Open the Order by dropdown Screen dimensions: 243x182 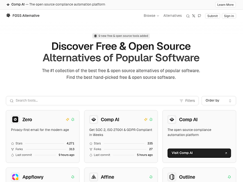pos(219,101)
